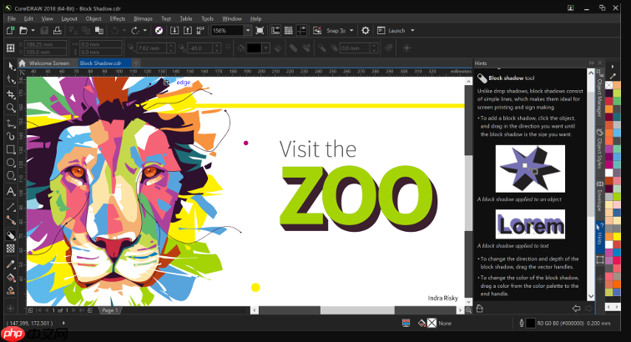Expand the Snap To dropdown

351,31
